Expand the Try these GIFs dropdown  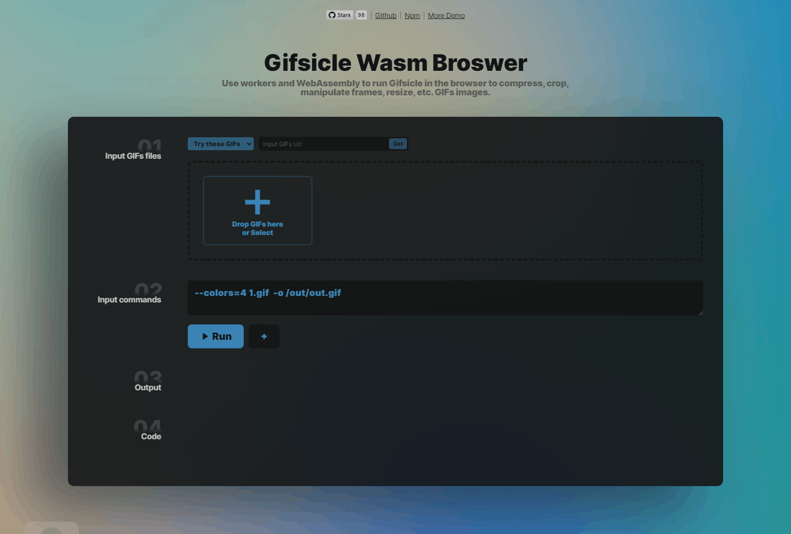pyautogui.click(x=221, y=144)
